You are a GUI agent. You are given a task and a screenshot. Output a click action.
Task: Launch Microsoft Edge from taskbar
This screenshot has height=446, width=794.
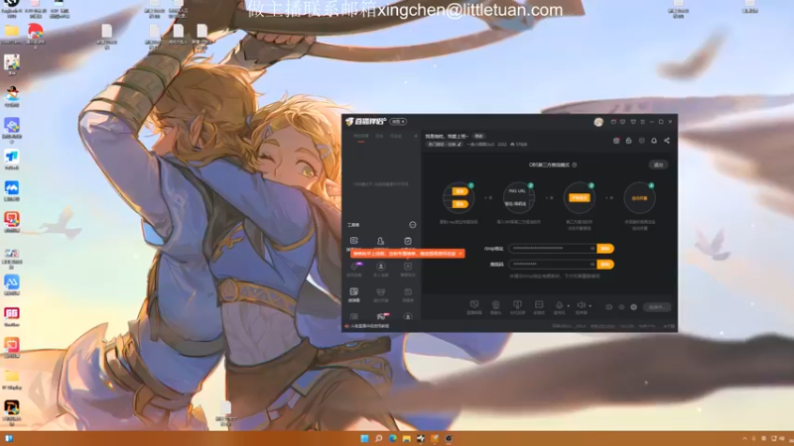tap(392, 438)
